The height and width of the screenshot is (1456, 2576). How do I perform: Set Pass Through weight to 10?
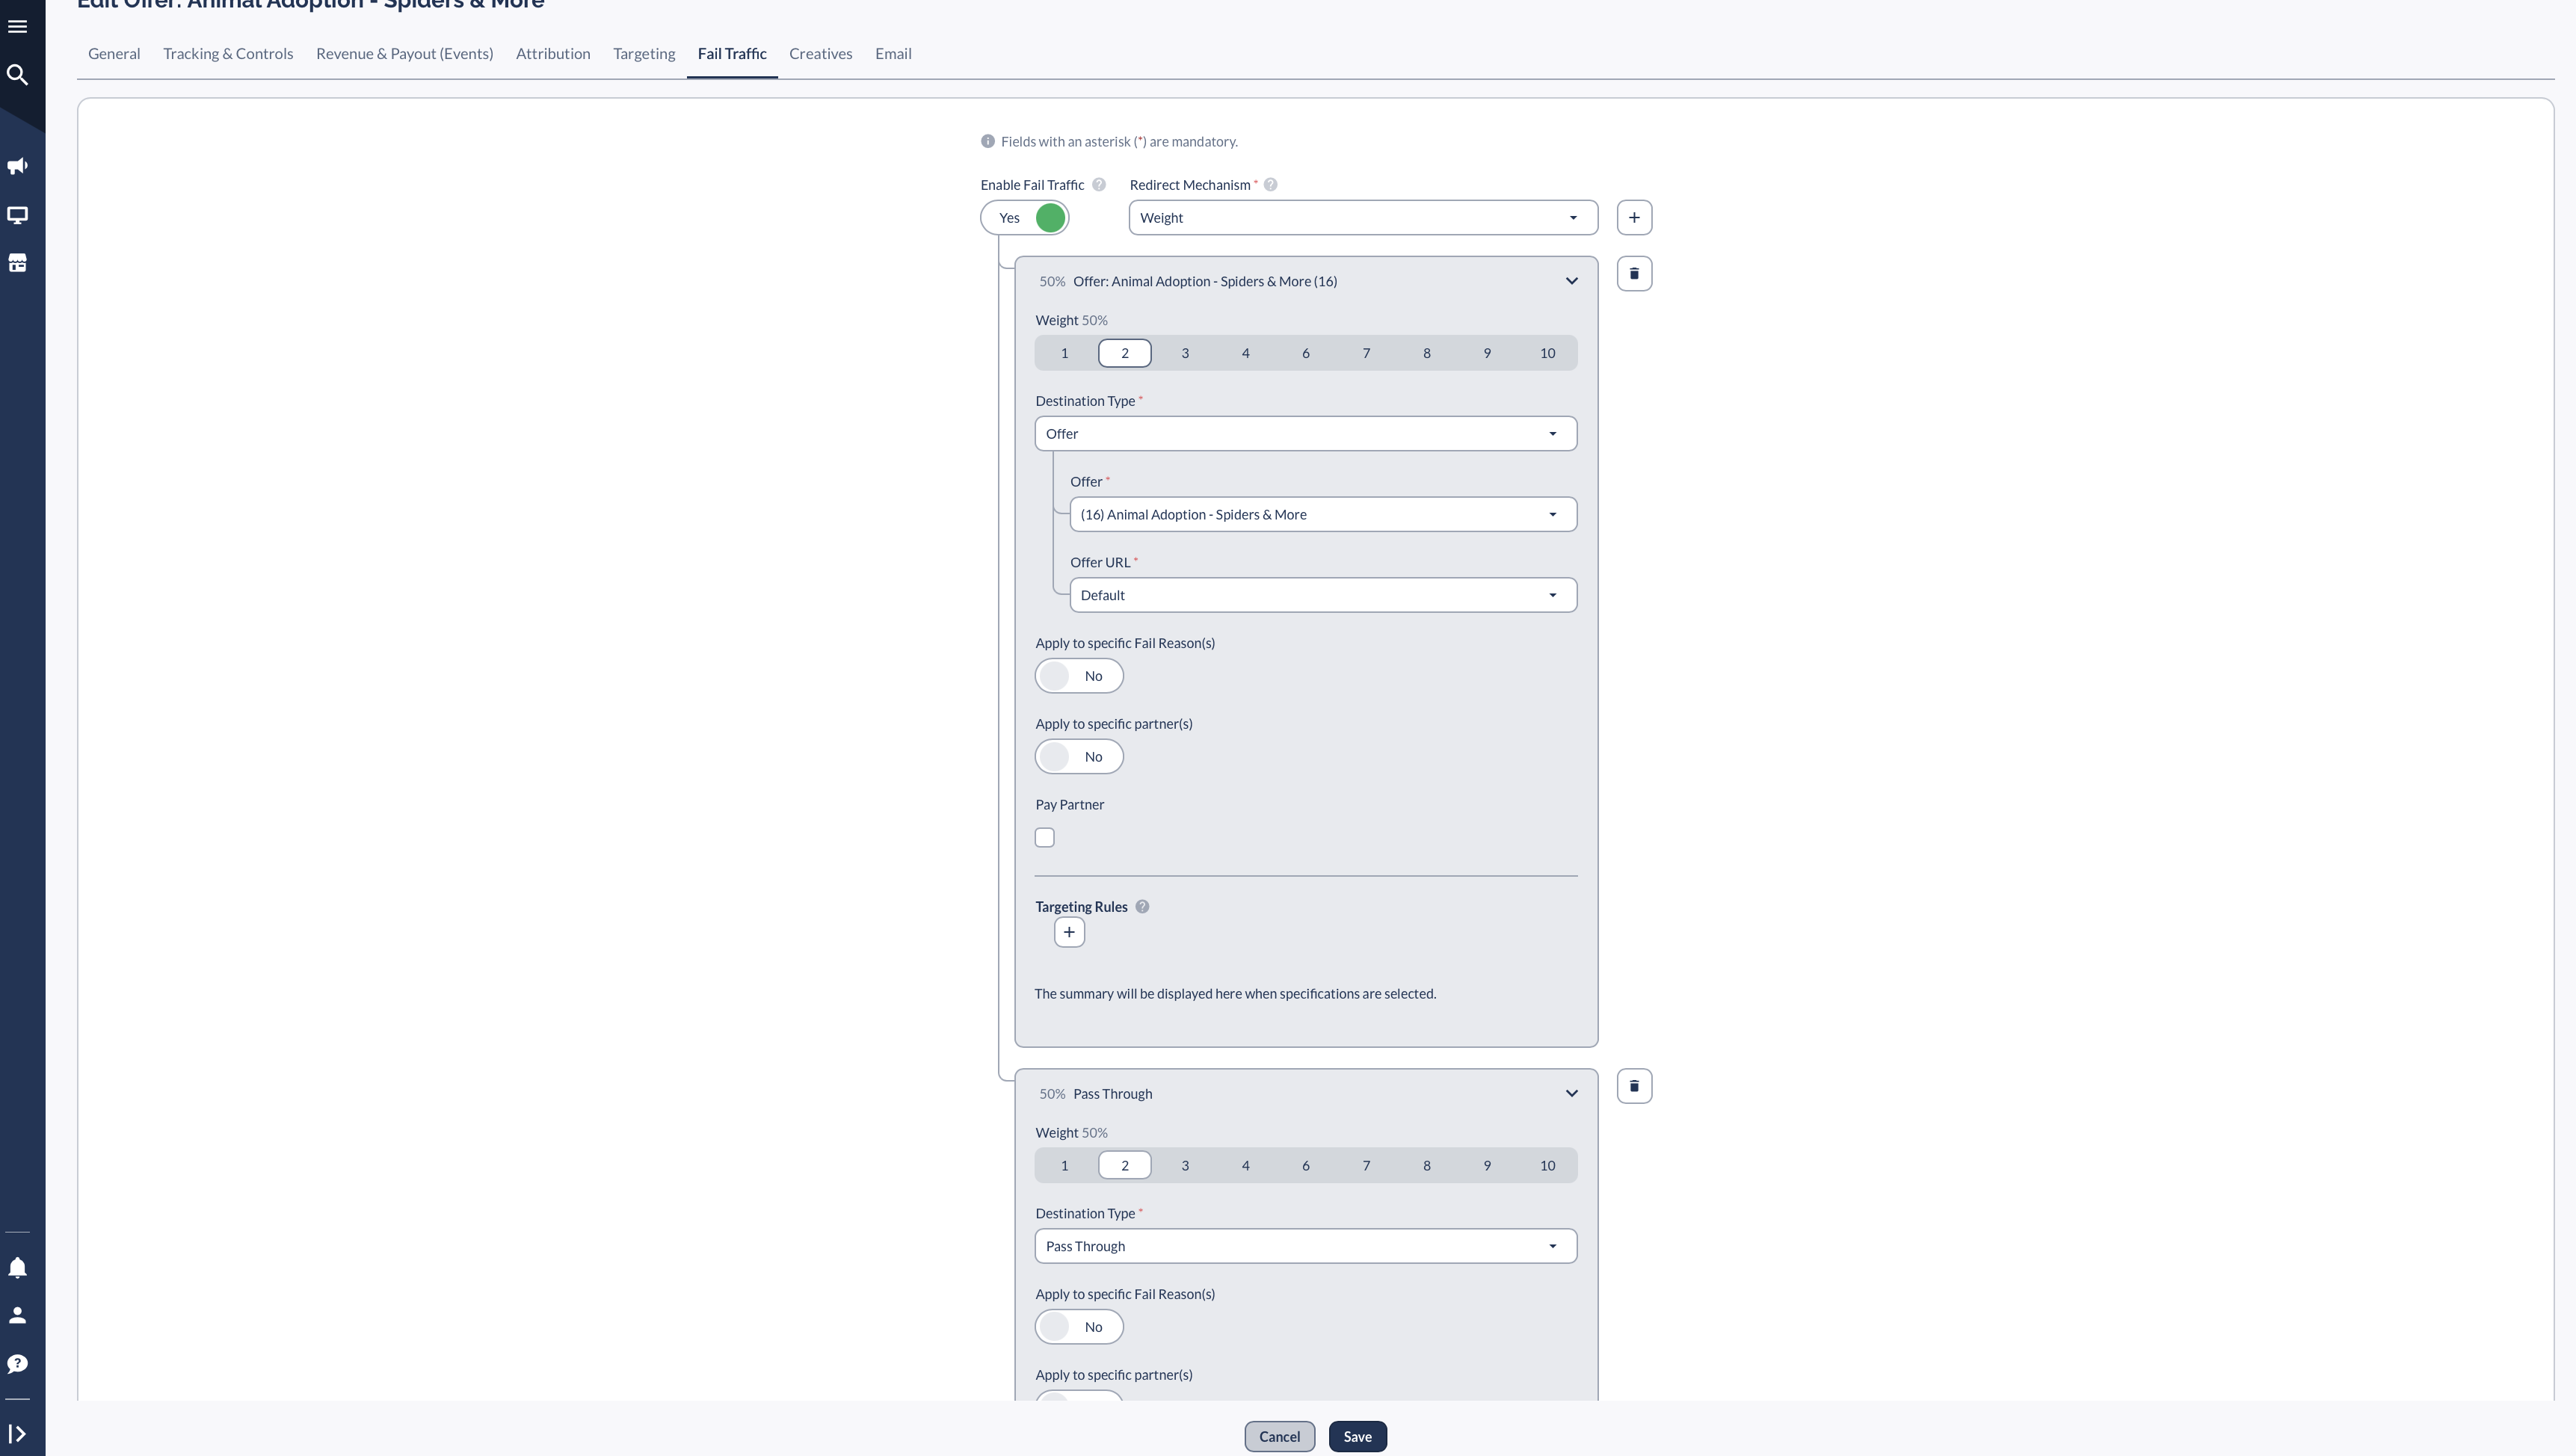1547,1166
